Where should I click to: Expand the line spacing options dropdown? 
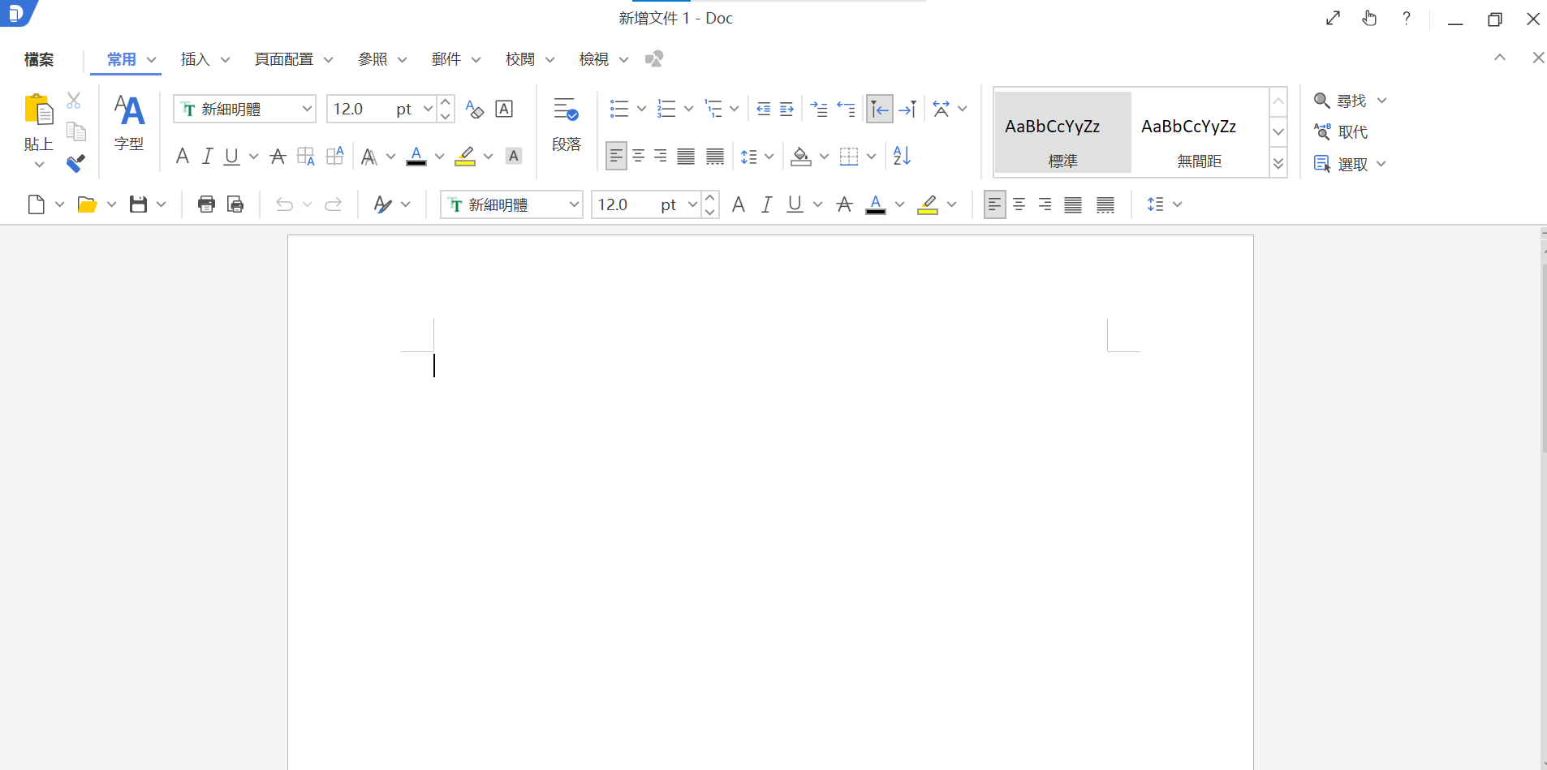[768, 156]
